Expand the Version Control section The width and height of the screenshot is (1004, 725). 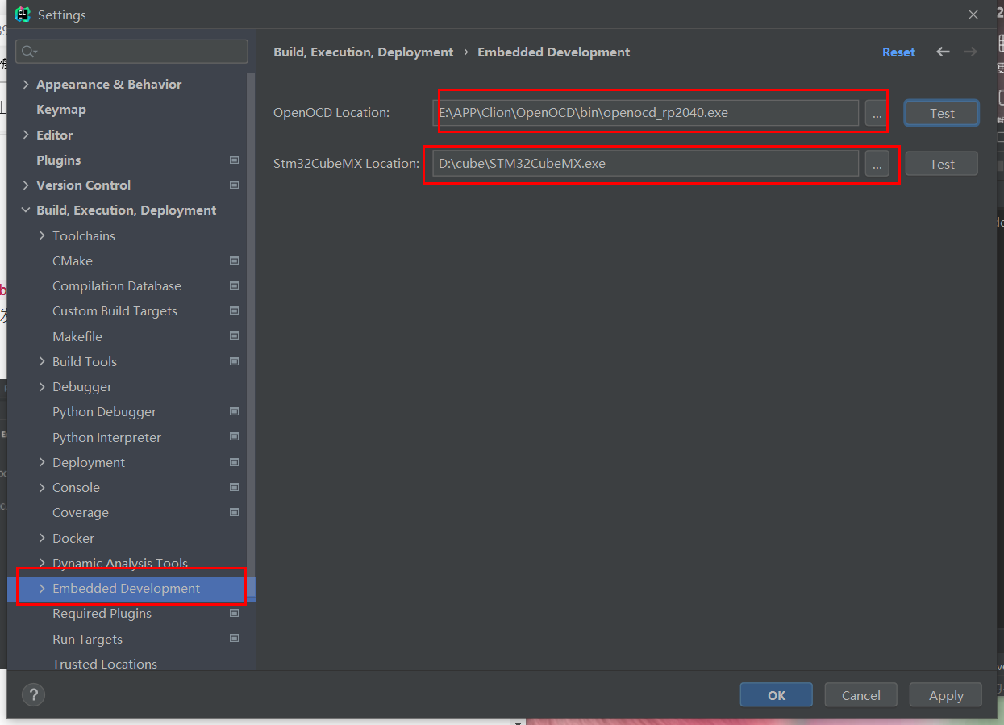coord(26,185)
